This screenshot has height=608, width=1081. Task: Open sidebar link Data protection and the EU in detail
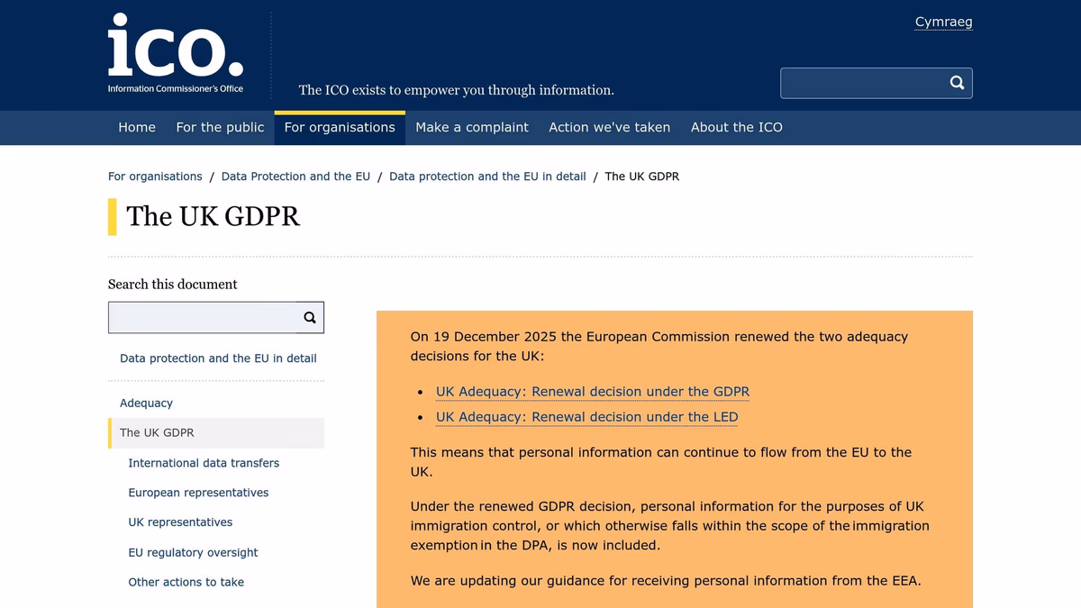pyautogui.click(x=218, y=358)
